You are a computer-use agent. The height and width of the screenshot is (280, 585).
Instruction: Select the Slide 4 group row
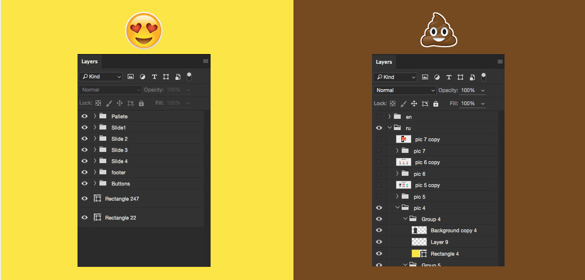[x=142, y=161]
